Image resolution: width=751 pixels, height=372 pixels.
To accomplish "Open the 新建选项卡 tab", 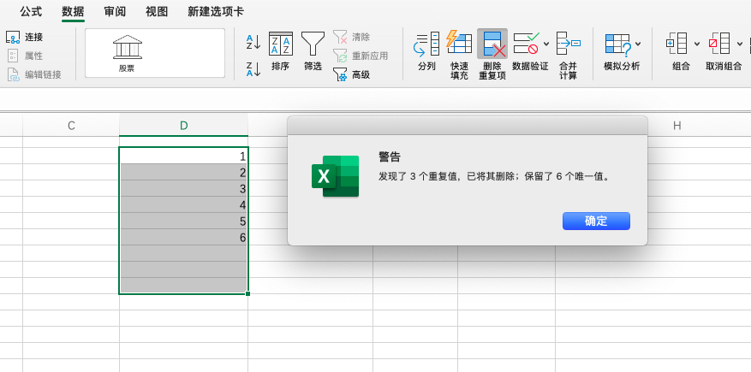I will click(x=216, y=11).
